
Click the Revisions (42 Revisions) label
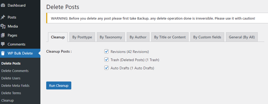tap(130, 52)
